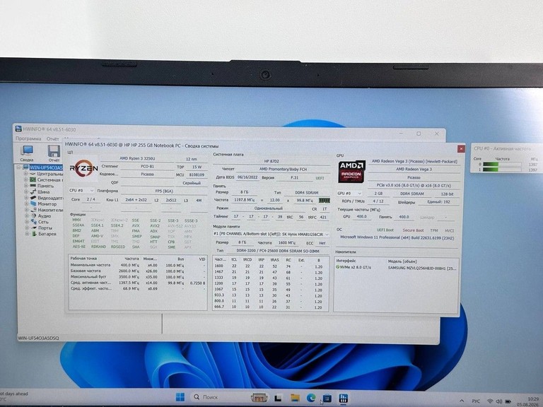This screenshot has width=543, height=407.
Task: Click the Видеоадаптер tree icon
Action: pos(33,198)
